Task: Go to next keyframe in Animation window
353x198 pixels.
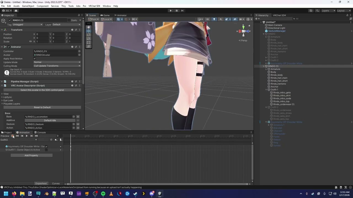Action: click(x=31, y=136)
